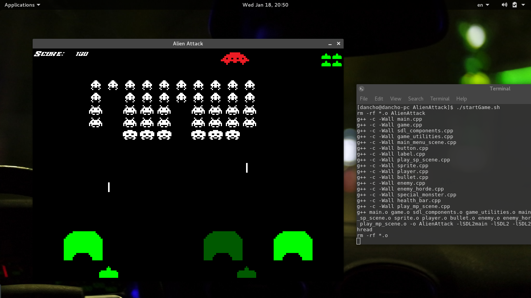The width and height of the screenshot is (531, 298).
Task: Click the top-left green life icon
Action: click(326, 56)
